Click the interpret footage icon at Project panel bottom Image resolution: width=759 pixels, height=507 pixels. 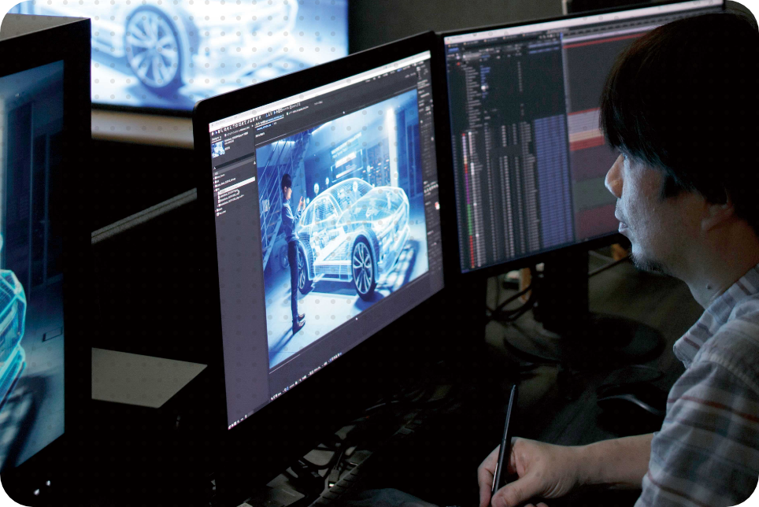[231, 425]
